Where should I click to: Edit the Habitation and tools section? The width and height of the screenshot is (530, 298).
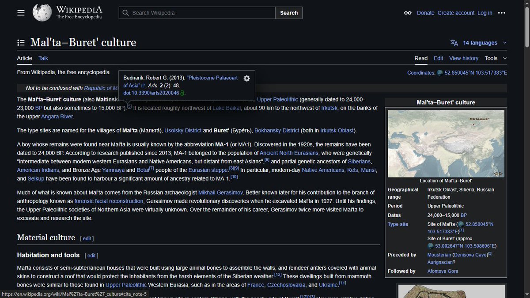coord(91,256)
